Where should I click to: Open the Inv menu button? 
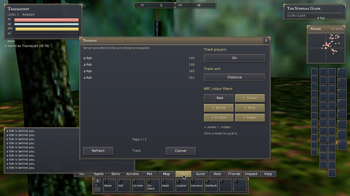pyautogui.click(x=82, y=174)
